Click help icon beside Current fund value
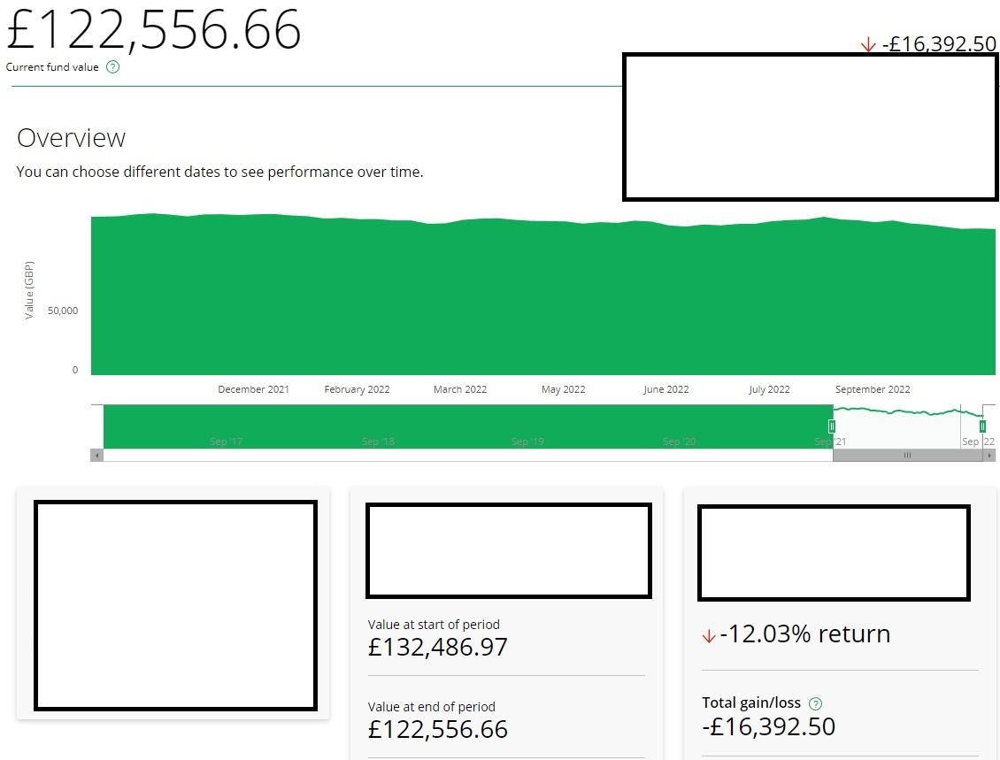This screenshot has width=1000, height=760. 112,67
